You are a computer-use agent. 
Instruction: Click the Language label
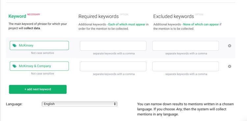(14, 104)
